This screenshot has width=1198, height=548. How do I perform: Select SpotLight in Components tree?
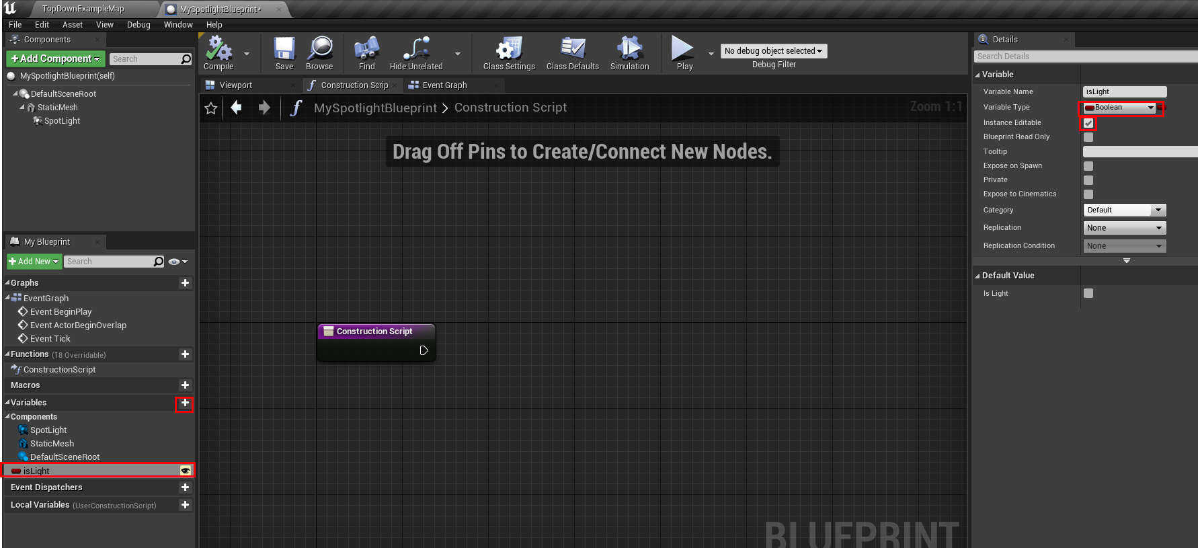click(x=62, y=121)
